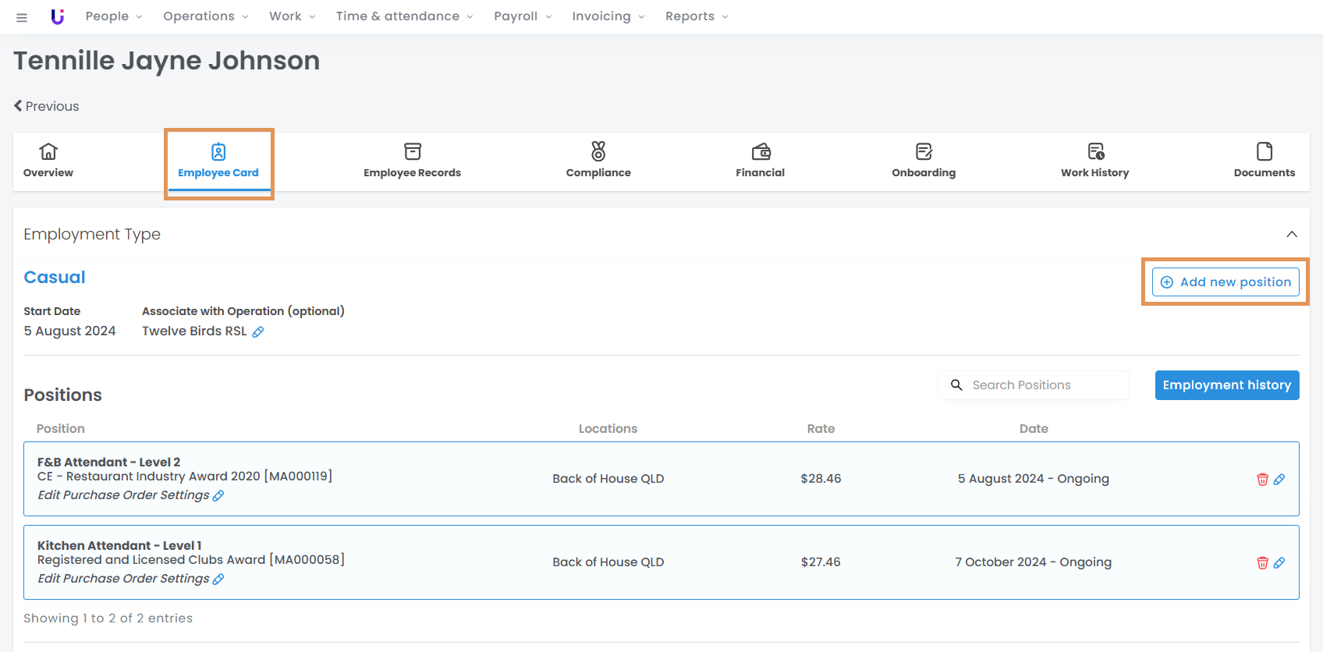This screenshot has width=1323, height=652.
Task: Open the hamburger menu icon
Action: pos(22,17)
